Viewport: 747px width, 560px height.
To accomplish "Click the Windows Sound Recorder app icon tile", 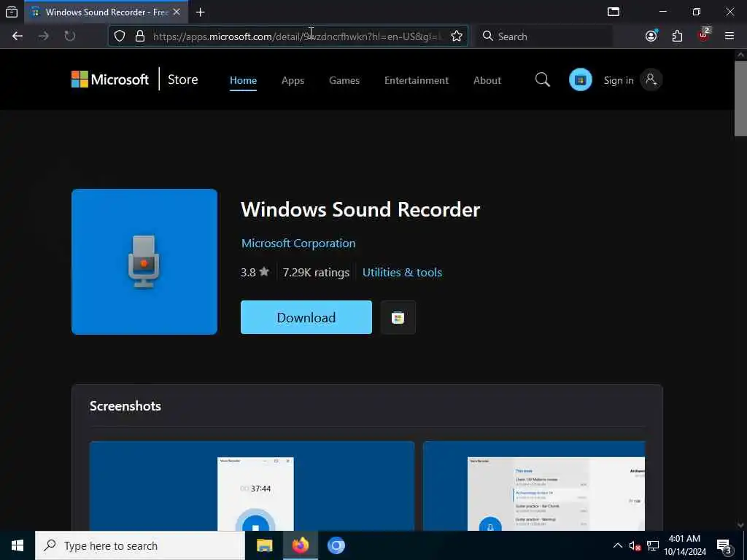I will [144, 262].
